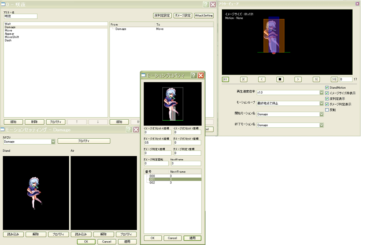
Task: Open AttackSetting dialog
Action: [204, 15]
